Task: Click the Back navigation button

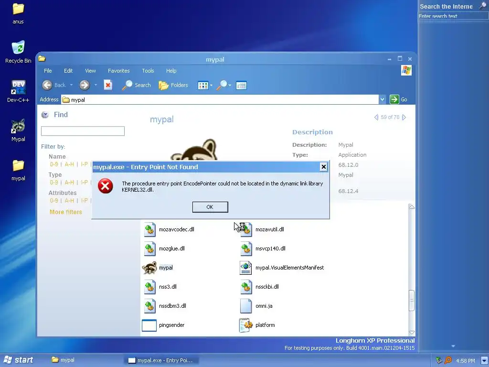Action: (x=54, y=85)
